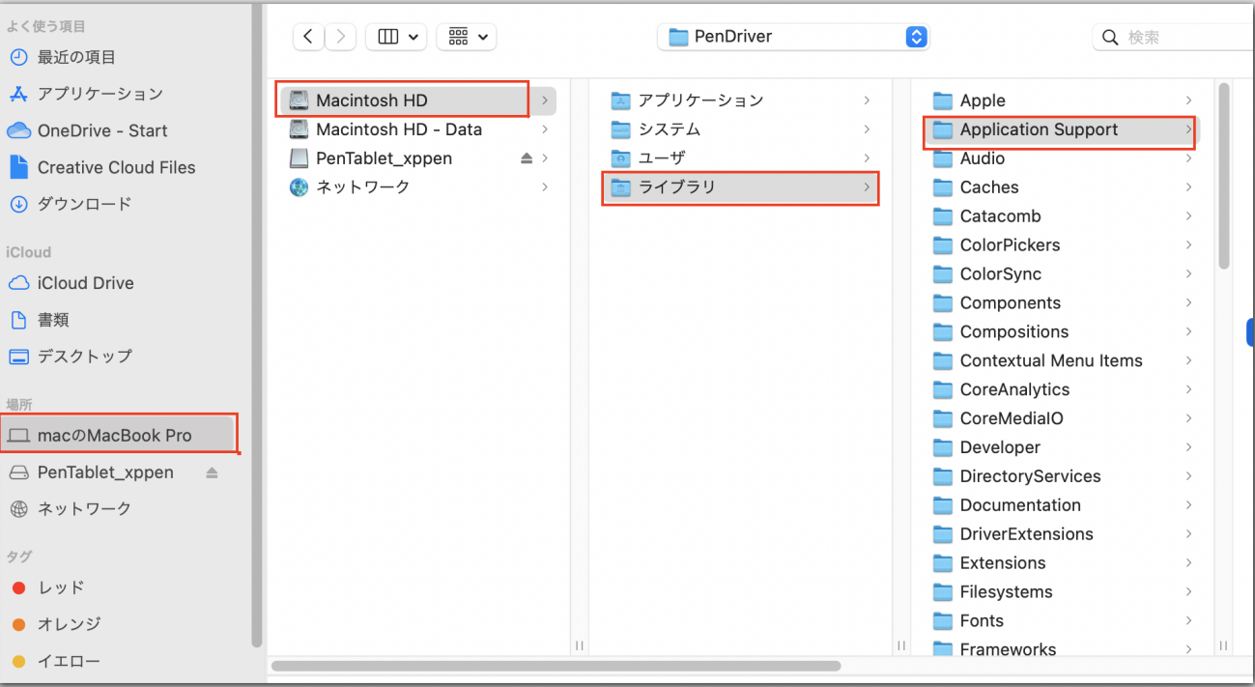Expand the Application Support chevron
This screenshot has width=1255, height=687.
(x=1188, y=129)
